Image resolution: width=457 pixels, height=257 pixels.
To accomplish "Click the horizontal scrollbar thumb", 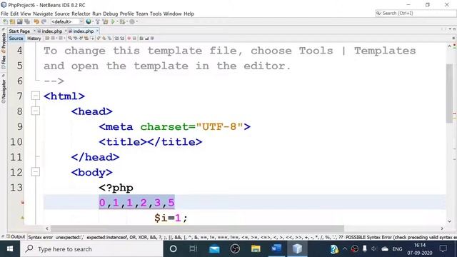I will [x=197, y=228].
